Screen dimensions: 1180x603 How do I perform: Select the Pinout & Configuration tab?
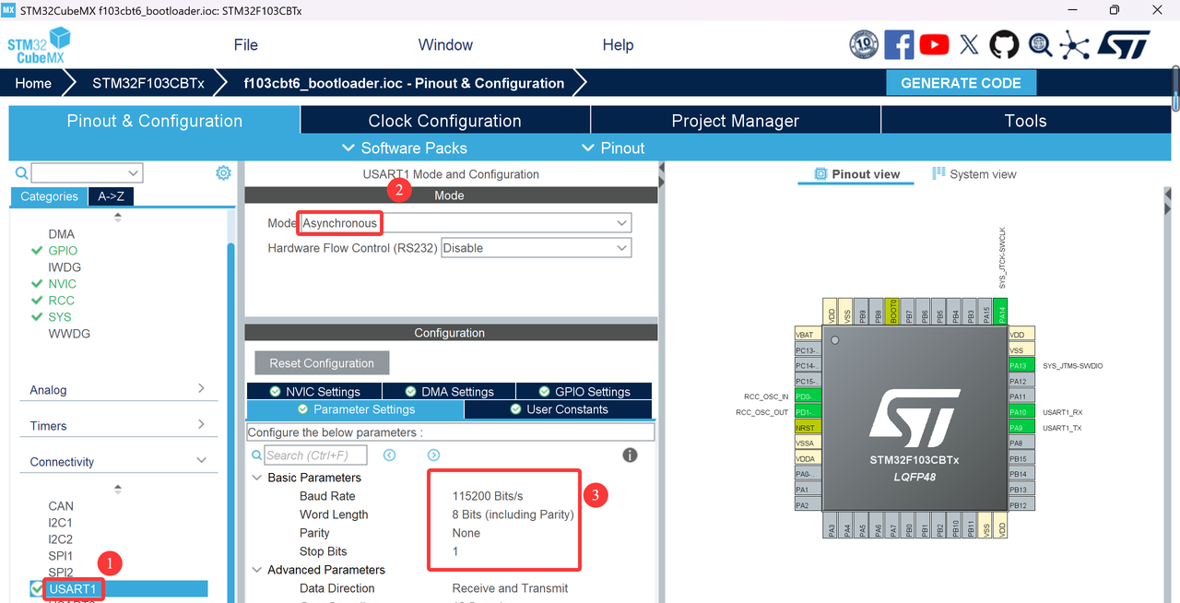[x=154, y=121]
